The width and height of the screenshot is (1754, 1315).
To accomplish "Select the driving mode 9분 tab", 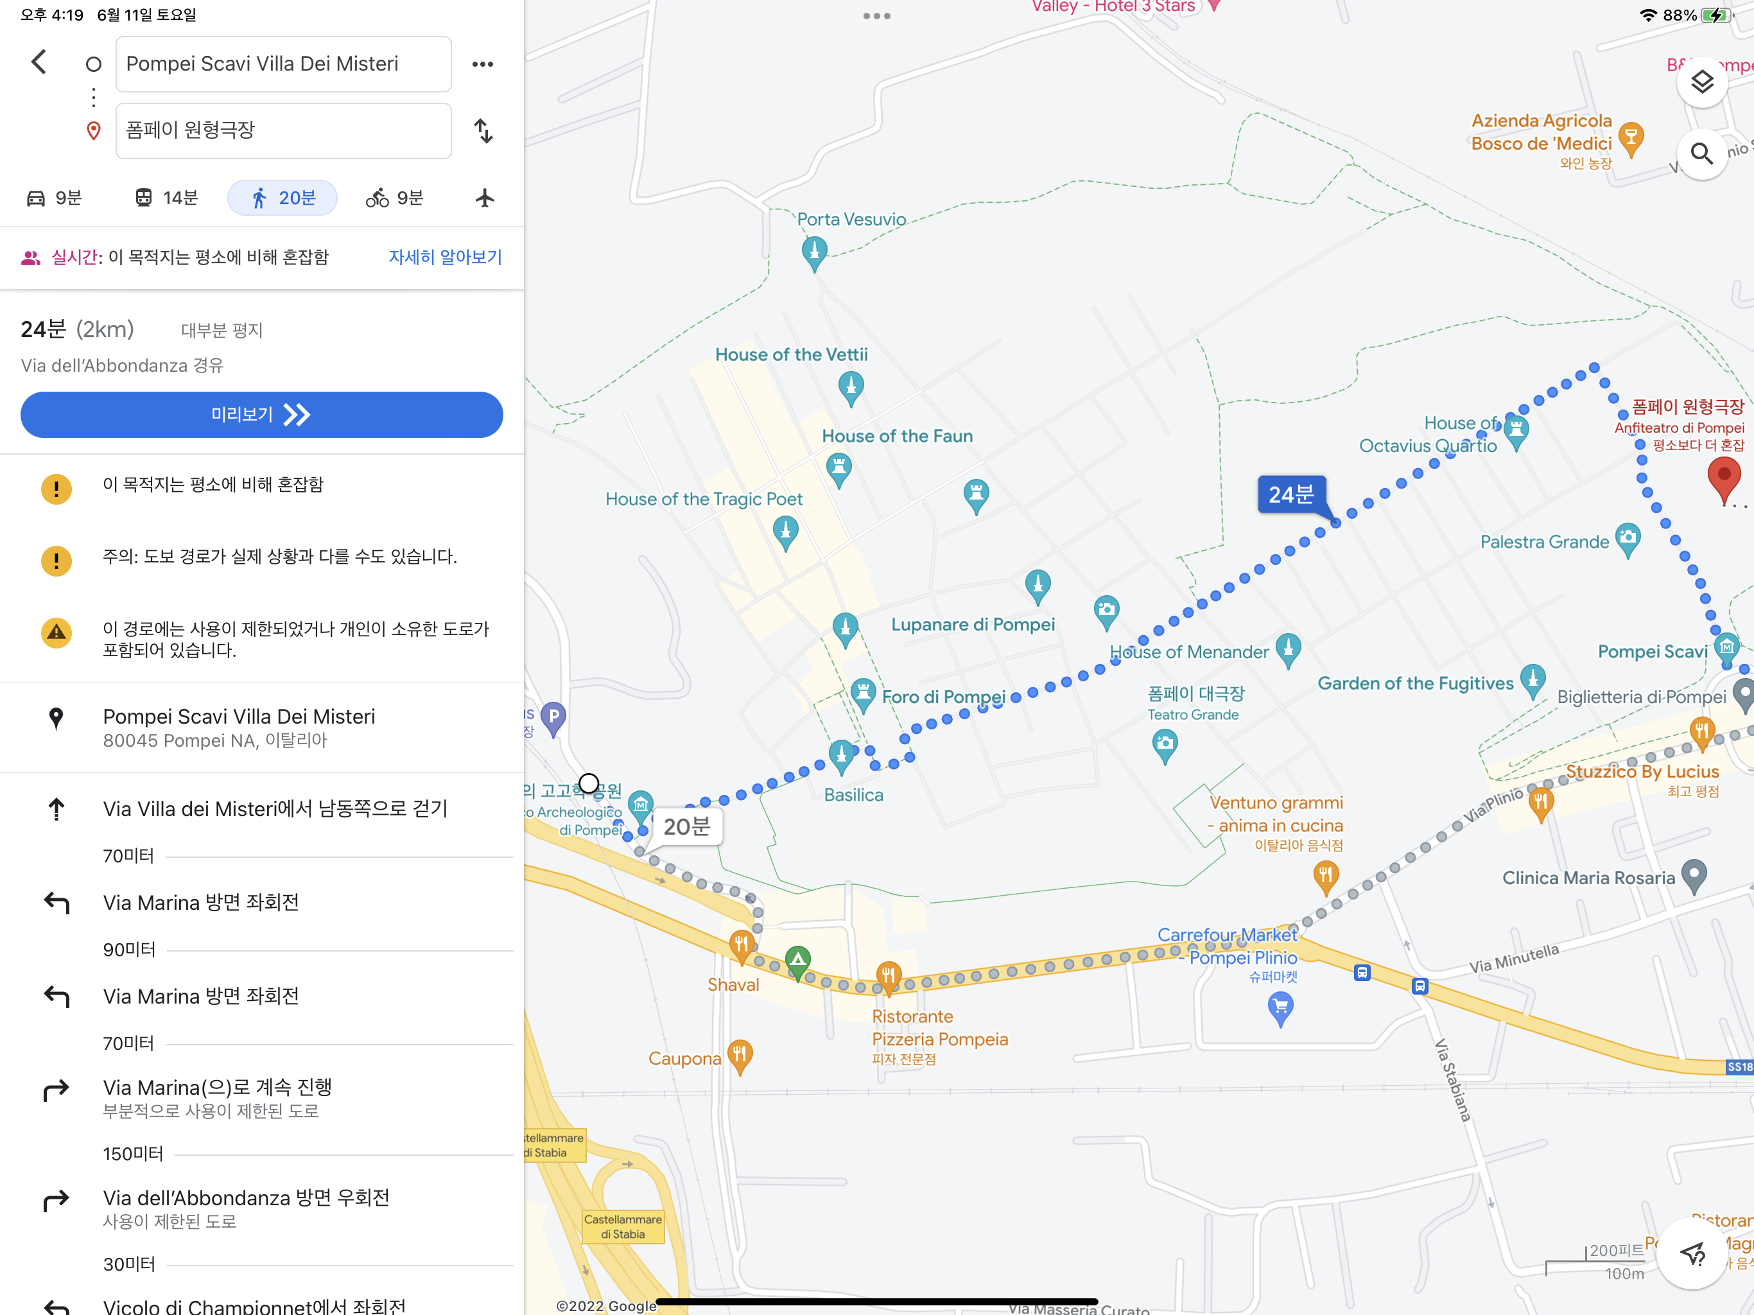I will tap(54, 198).
